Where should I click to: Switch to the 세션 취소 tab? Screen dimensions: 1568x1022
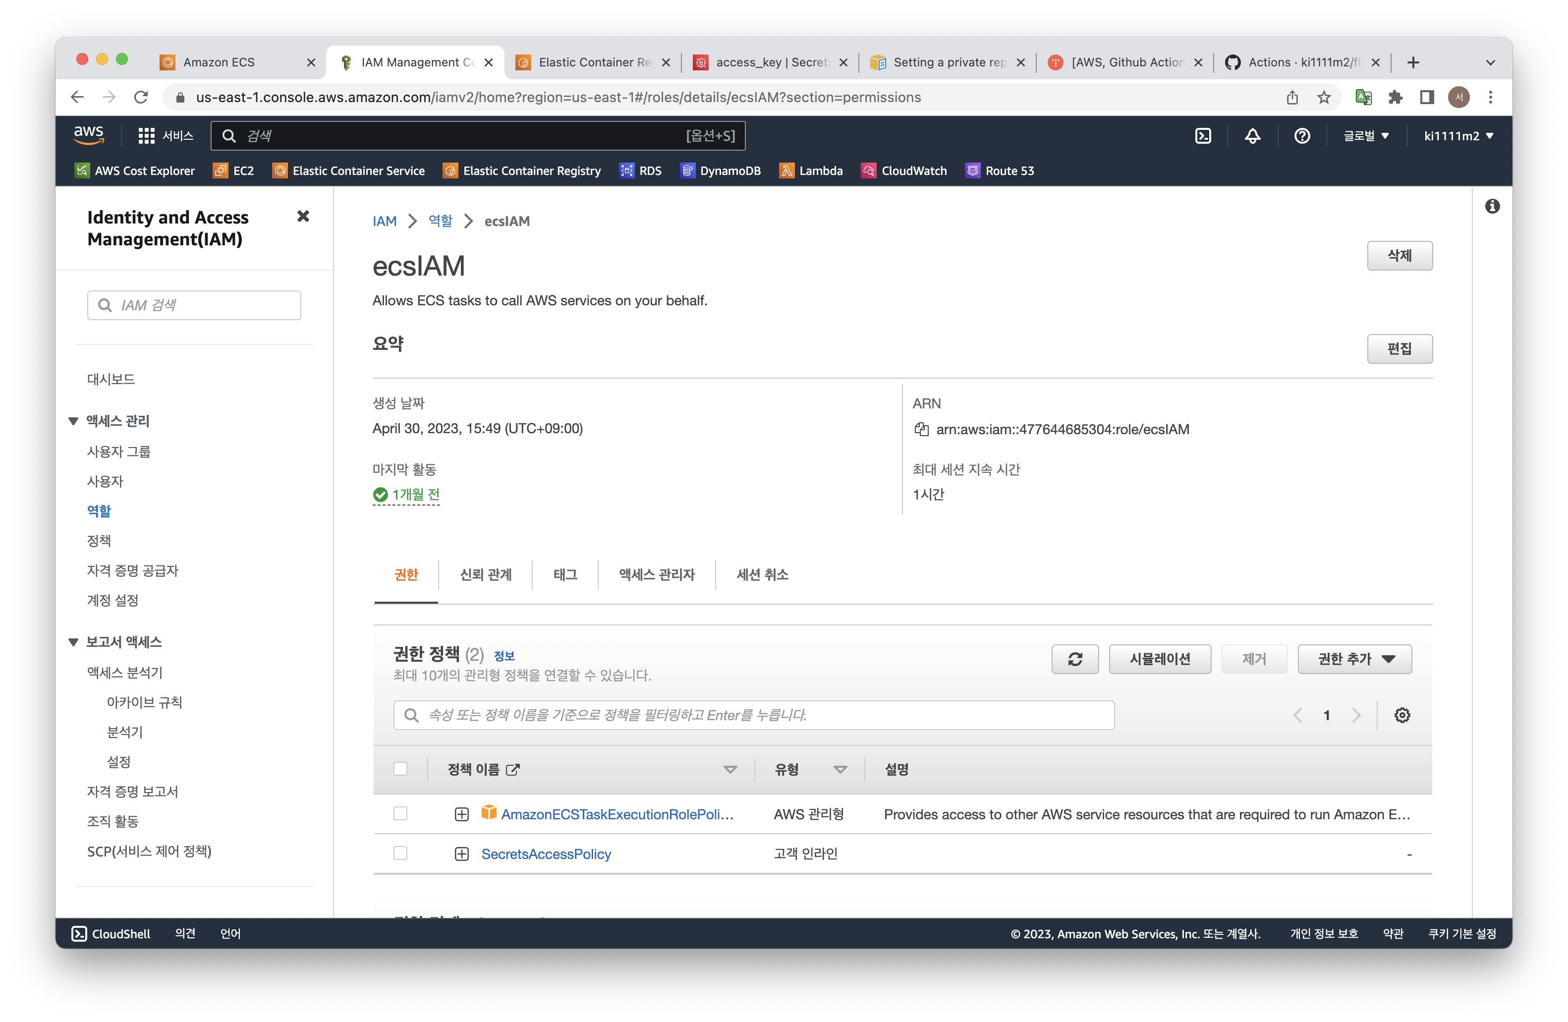[x=762, y=575]
